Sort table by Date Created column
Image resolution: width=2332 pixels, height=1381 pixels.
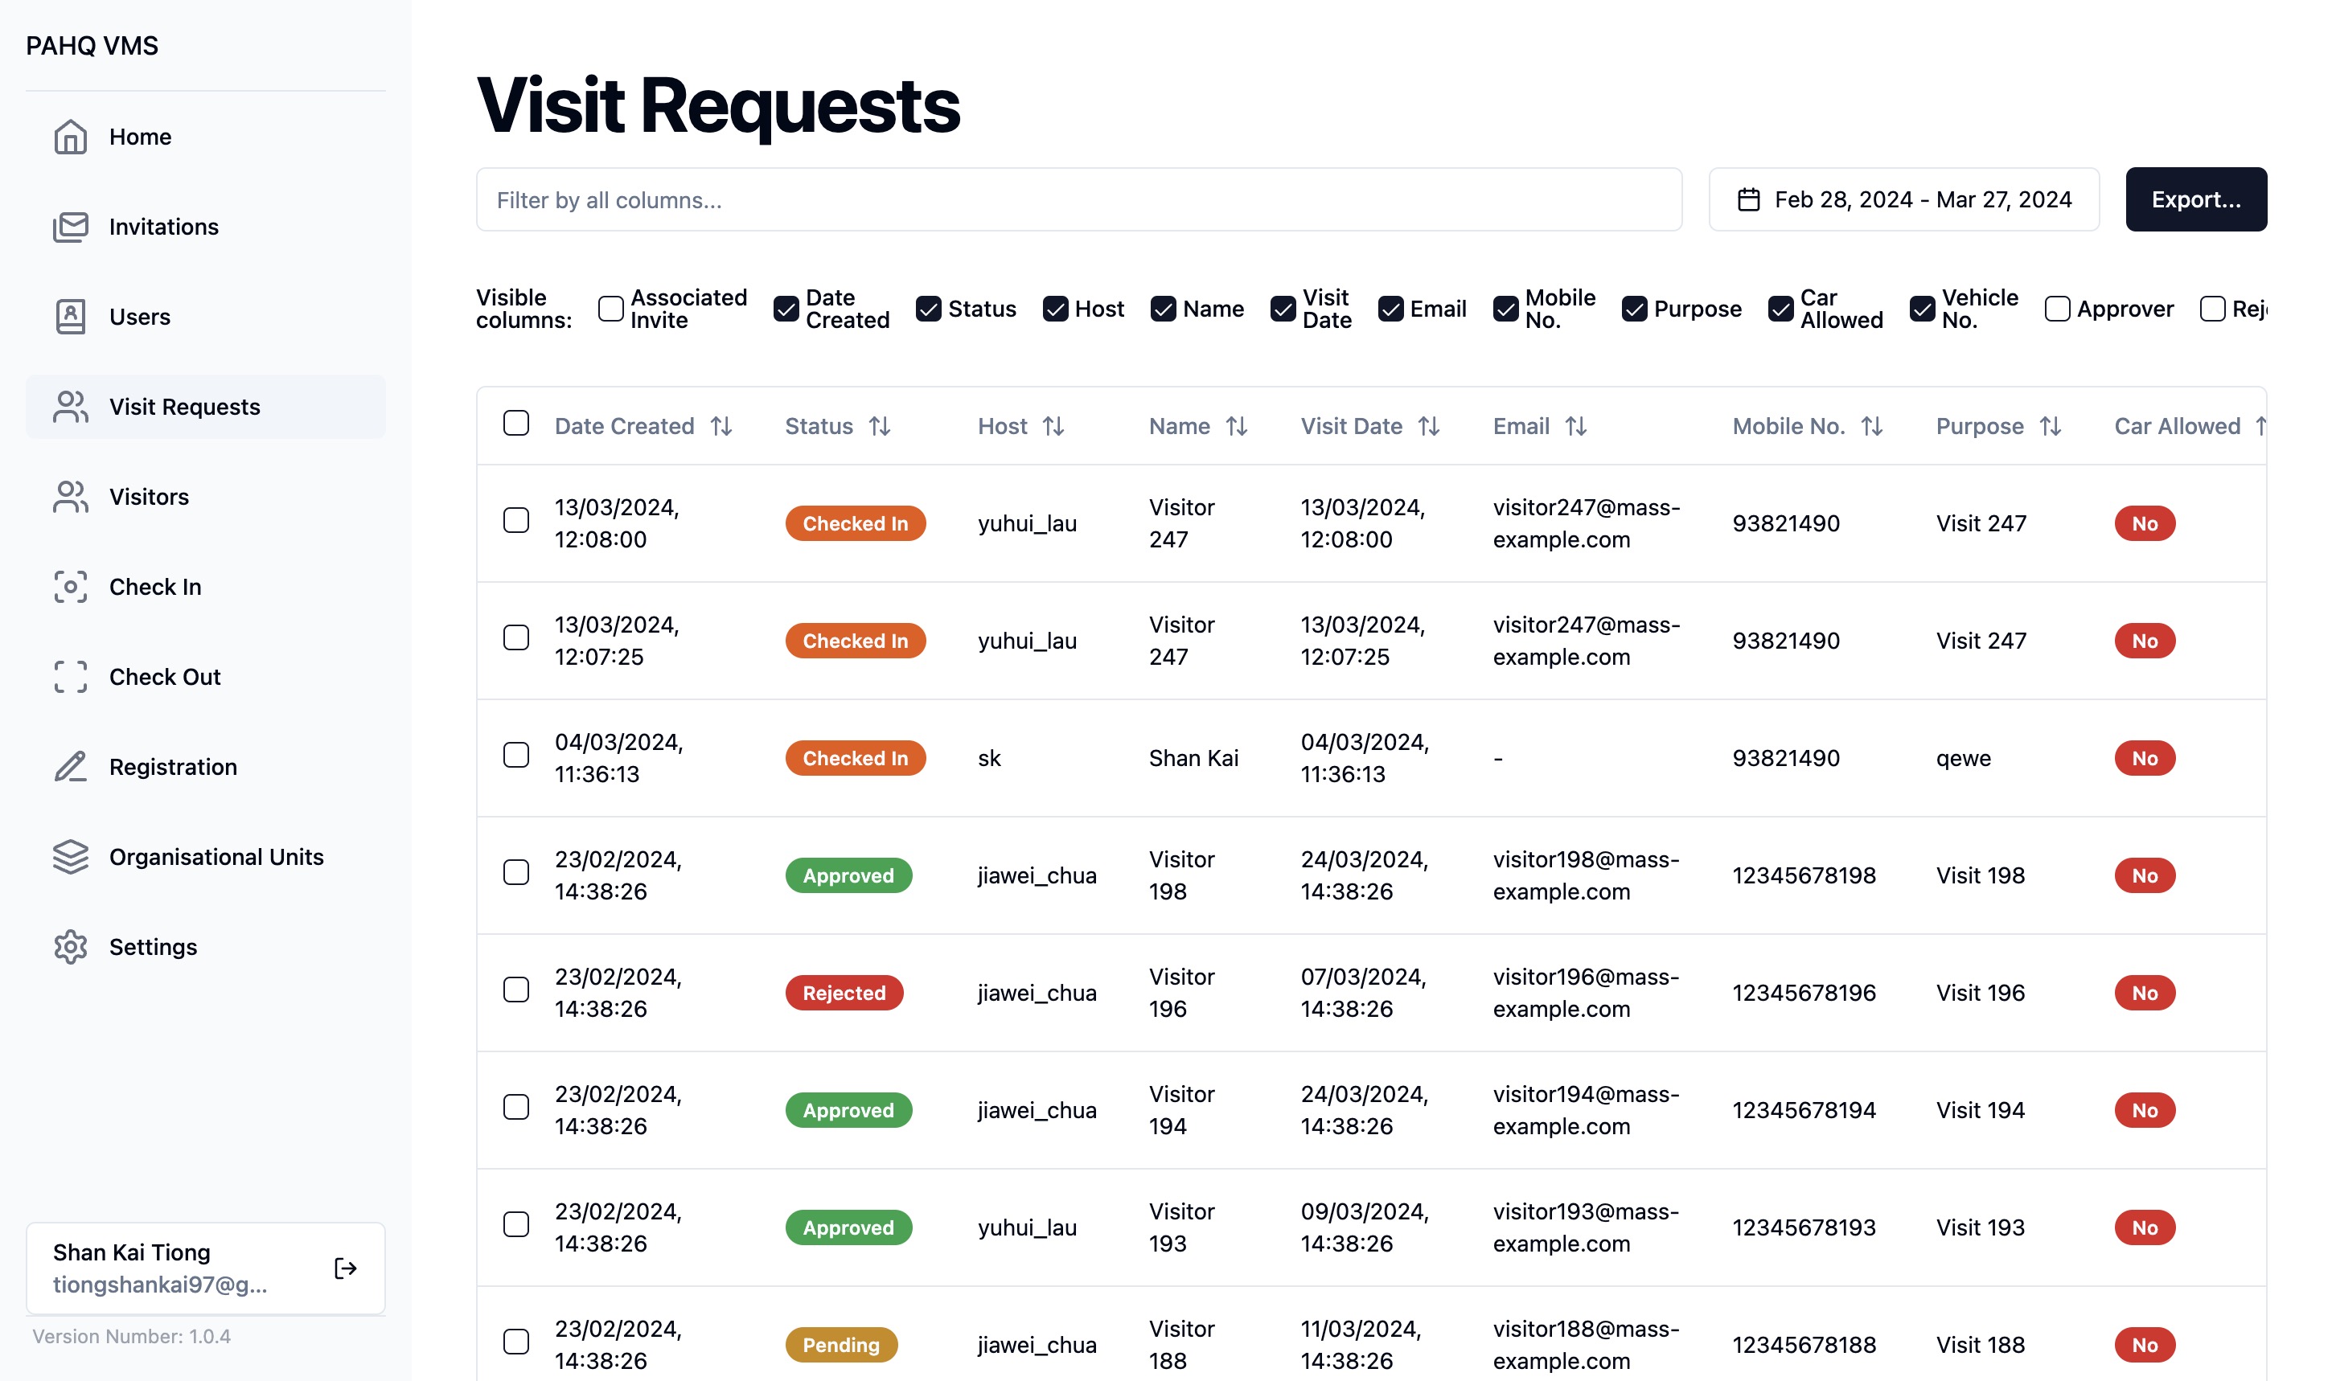pos(721,426)
